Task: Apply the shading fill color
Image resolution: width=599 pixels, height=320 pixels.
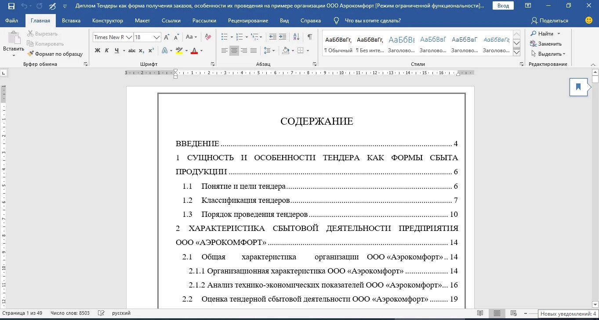Action: click(x=286, y=50)
